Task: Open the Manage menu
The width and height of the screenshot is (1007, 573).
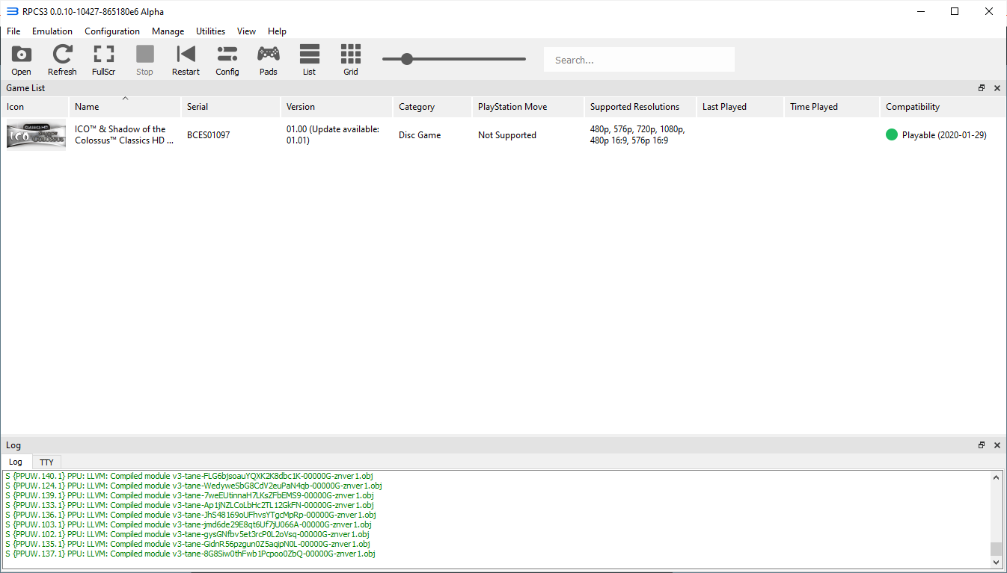Action: [x=168, y=31]
